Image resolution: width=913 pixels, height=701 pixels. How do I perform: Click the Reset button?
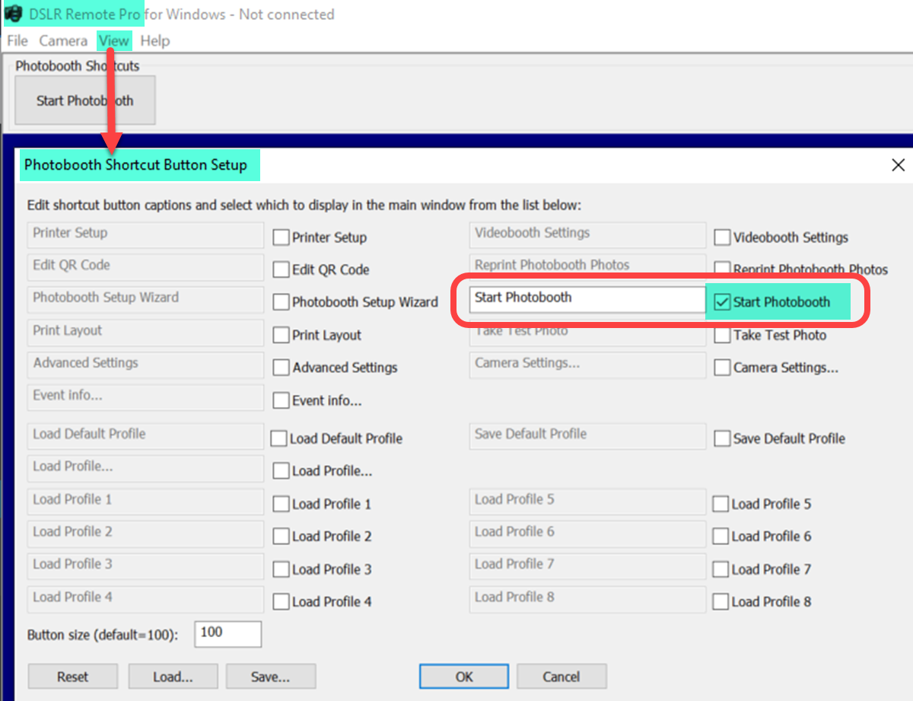pos(73,677)
